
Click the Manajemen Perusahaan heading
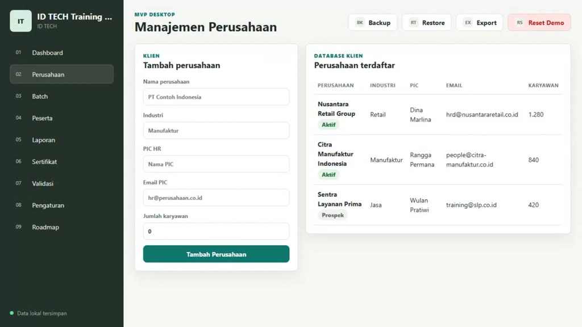206,27
